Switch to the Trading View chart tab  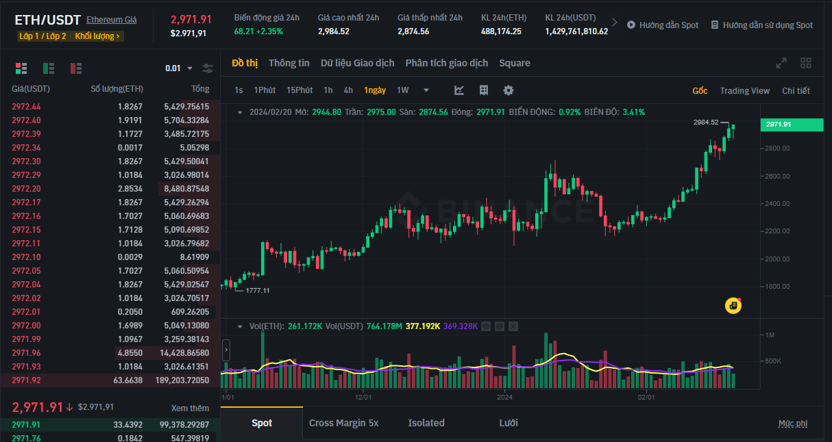point(745,90)
